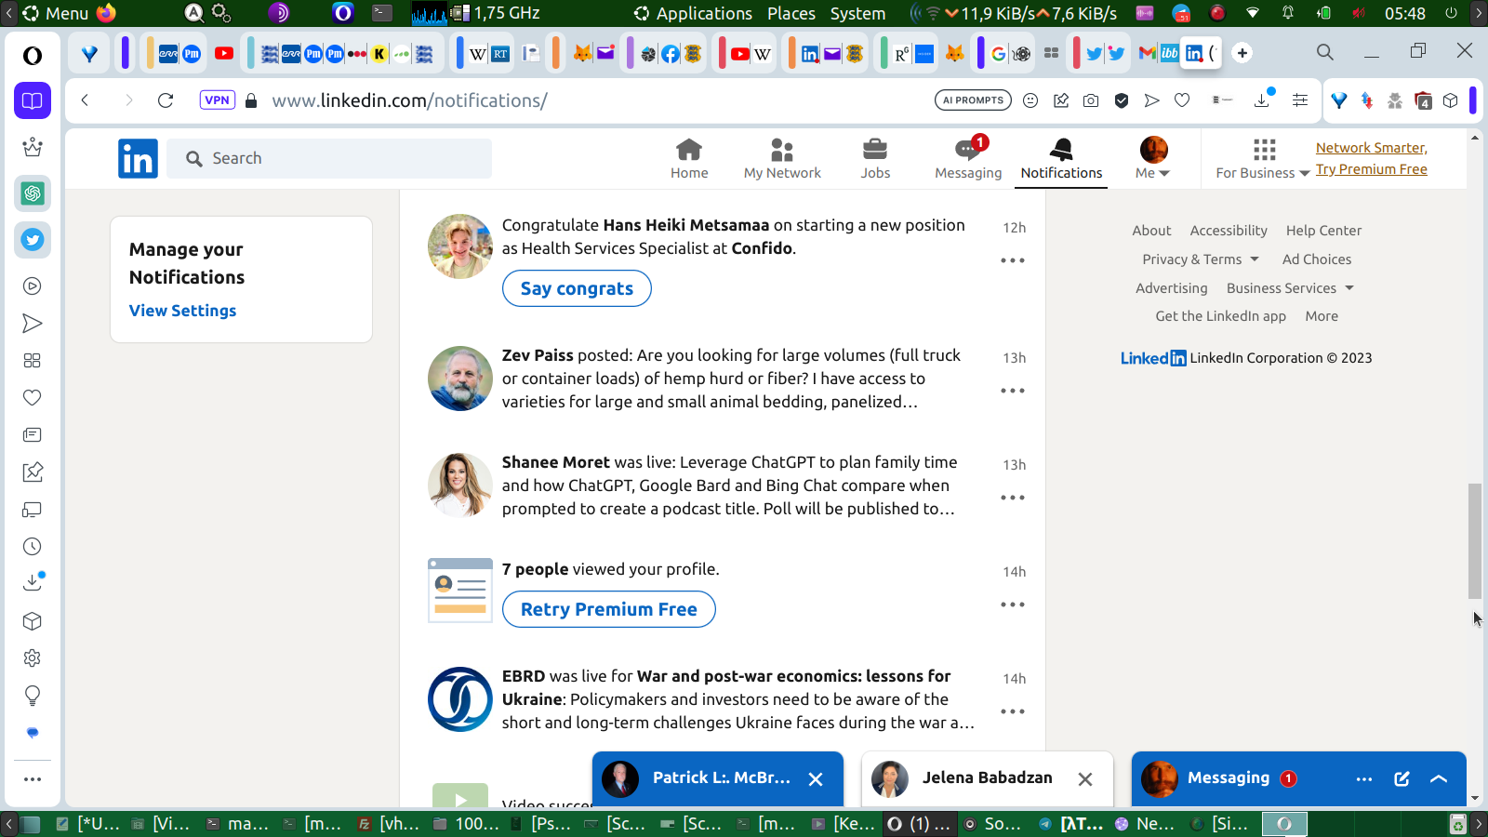Toggle the browser VPN badge

coord(218,100)
